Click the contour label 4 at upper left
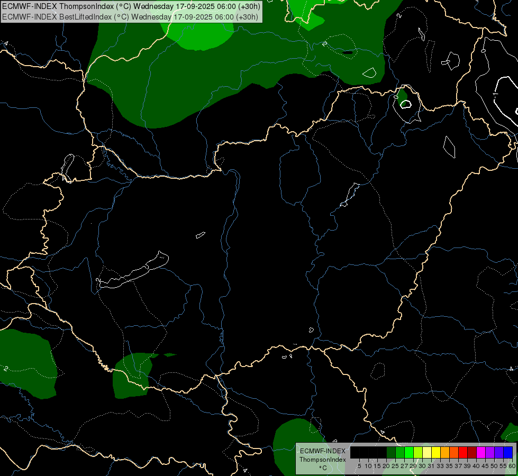Viewport: 518px width, 476px height. (x=6, y=43)
